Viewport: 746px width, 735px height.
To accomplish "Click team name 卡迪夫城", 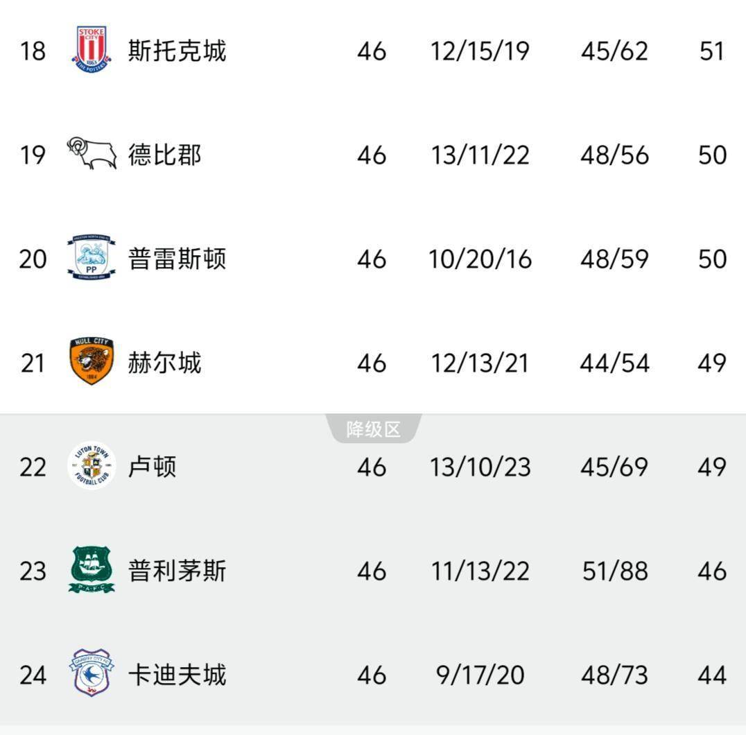I will pos(177,675).
